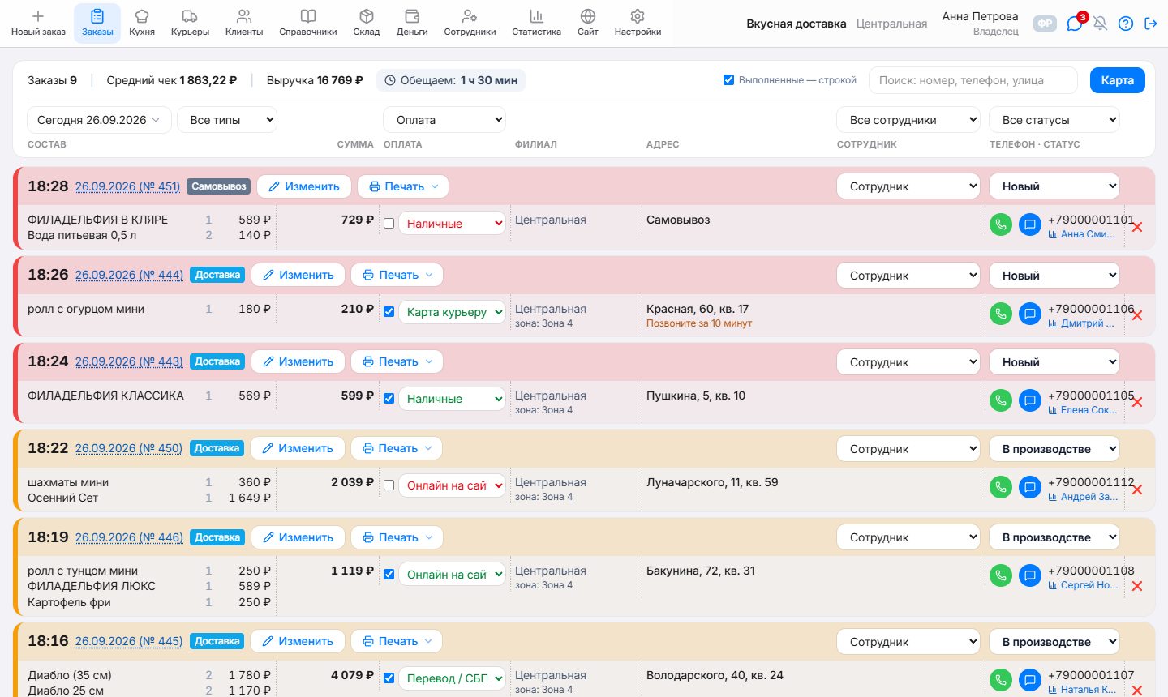This screenshot has width=1168, height=697.
Task: Click the 'Обещаем: 1 ч 30 мин' badge
Action: pyautogui.click(x=451, y=80)
